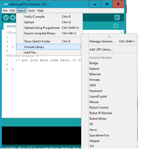Screen dimensions: 143x150
Task: Close the Arduino window
Action: 118,4
